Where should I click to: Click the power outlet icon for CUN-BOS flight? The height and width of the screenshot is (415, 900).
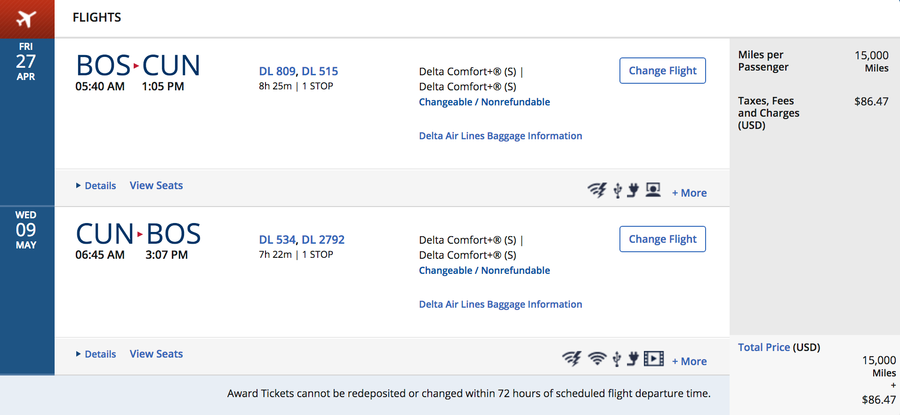[633, 359]
